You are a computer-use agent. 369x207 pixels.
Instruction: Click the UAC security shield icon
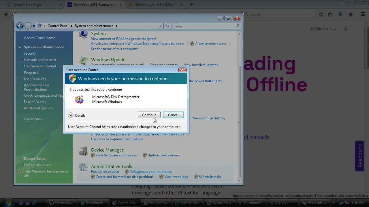tap(73, 78)
